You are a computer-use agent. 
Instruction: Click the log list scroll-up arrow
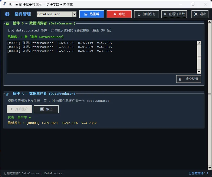pos(199,43)
